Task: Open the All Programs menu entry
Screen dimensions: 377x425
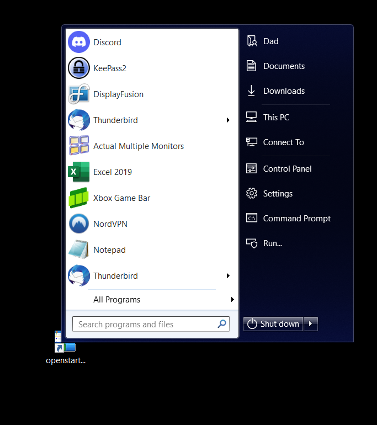Action: pos(152,299)
